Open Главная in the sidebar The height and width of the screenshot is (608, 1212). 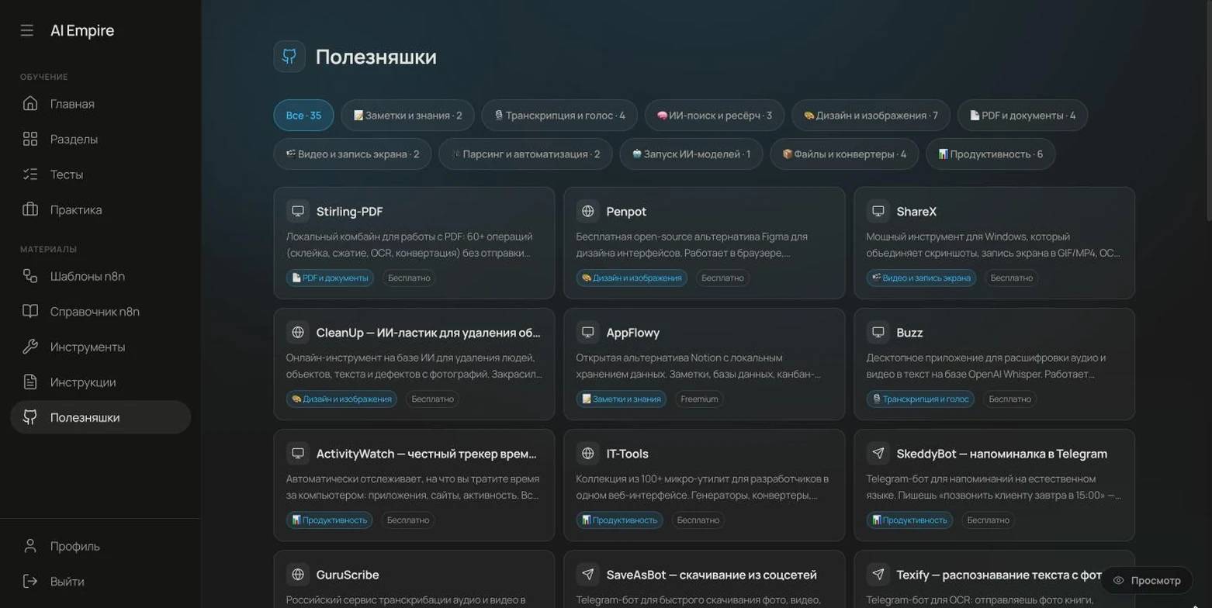100,104
